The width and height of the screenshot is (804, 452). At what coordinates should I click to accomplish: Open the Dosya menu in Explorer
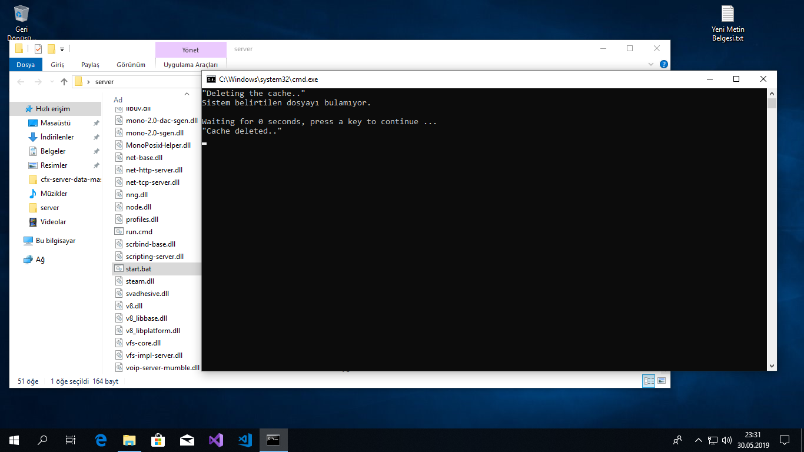coord(25,65)
